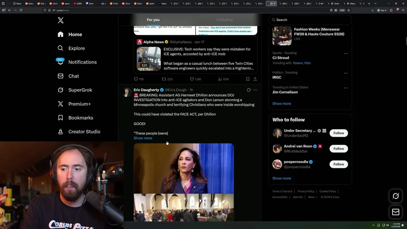Open more options on Eric Daugherty's post
Viewport: 407px width, 229px height.
coord(255,90)
